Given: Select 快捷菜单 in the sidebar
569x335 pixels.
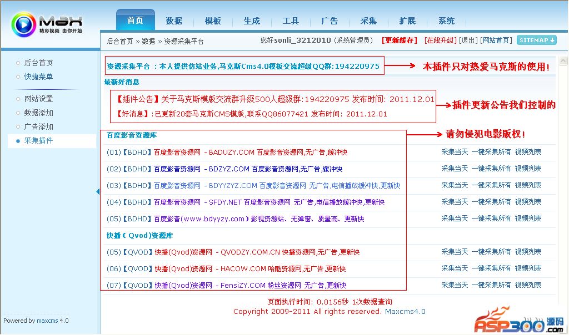Looking at the screenshot, I should [x=38, y=77].
